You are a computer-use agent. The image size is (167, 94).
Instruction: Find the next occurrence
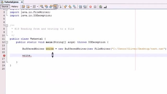pos(51,7)
